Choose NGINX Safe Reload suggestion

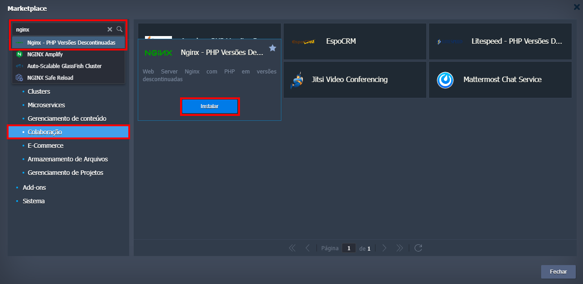click(50, 78)
